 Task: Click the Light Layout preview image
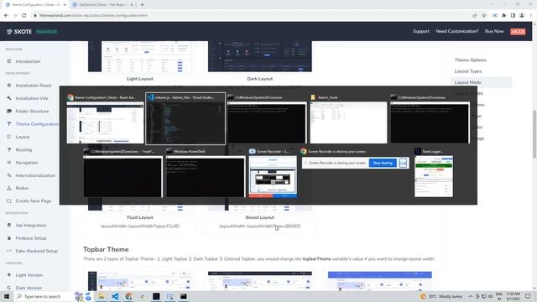click(140, 56)
